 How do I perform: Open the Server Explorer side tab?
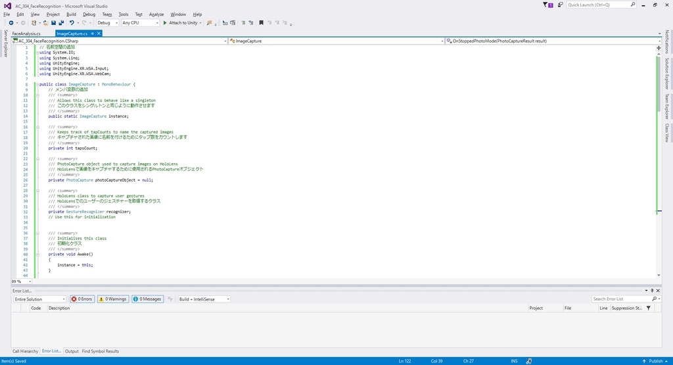pyautogui.click(x=5, y=43)
